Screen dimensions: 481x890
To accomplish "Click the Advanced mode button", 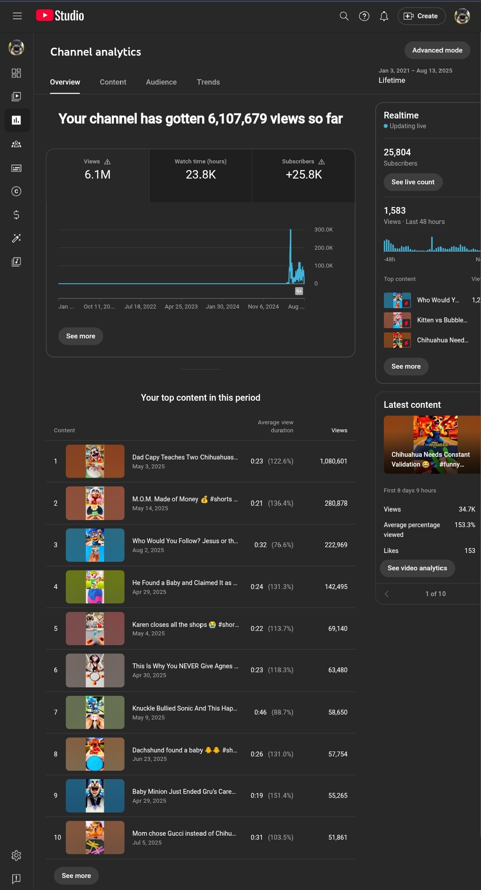I will [437, 50].
